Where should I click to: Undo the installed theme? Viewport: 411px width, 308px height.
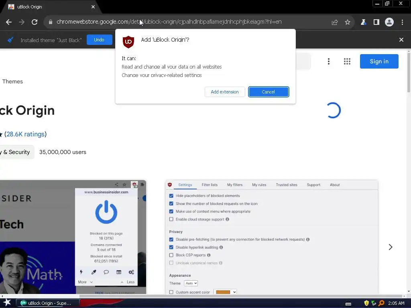99,40
